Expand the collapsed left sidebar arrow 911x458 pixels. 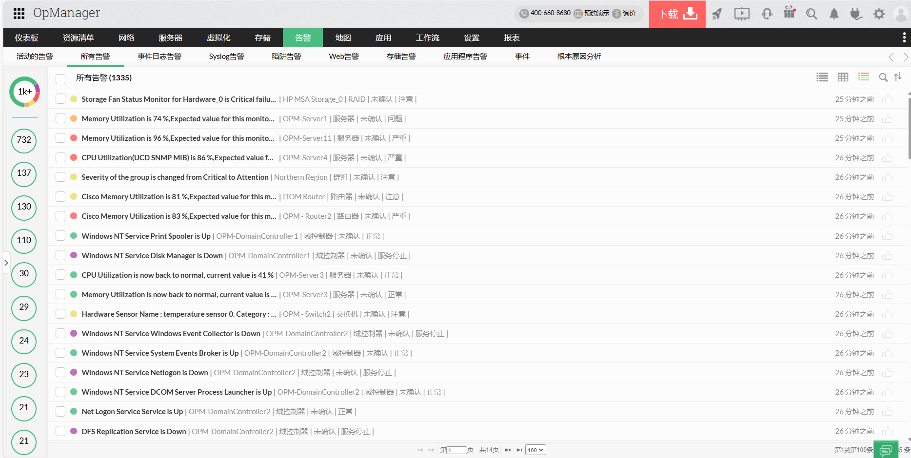6,263
